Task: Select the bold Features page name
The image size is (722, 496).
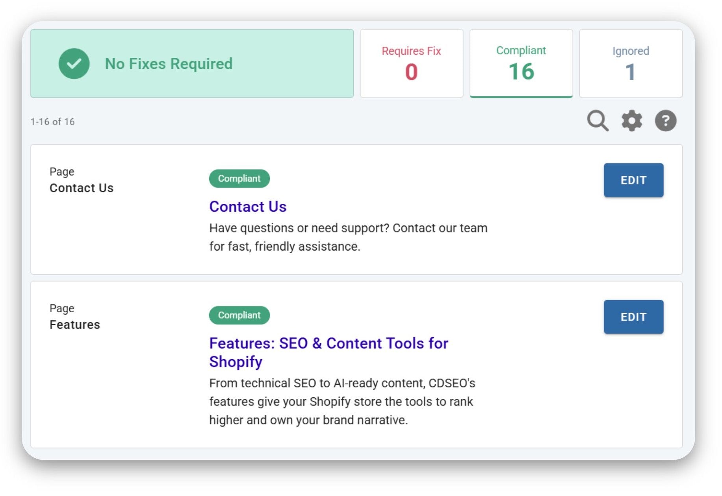Action: 75,325
